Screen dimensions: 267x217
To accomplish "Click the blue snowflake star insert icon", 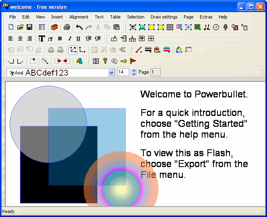I will 188,27.
